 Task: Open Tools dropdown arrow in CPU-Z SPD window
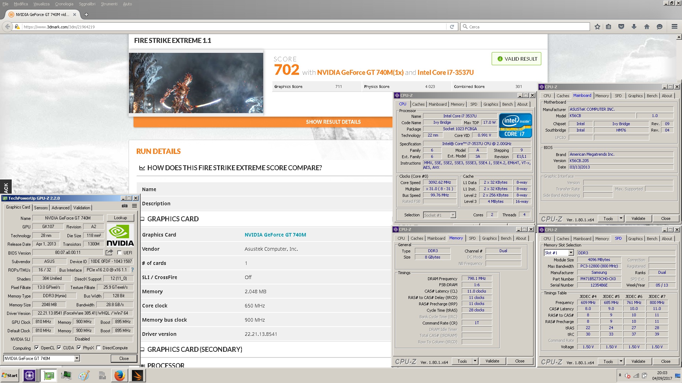click(621, 361)
